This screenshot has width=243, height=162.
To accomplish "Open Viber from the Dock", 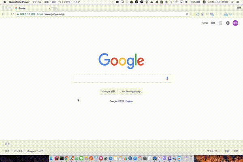I will pyautogui.click(x=164, y=158).
